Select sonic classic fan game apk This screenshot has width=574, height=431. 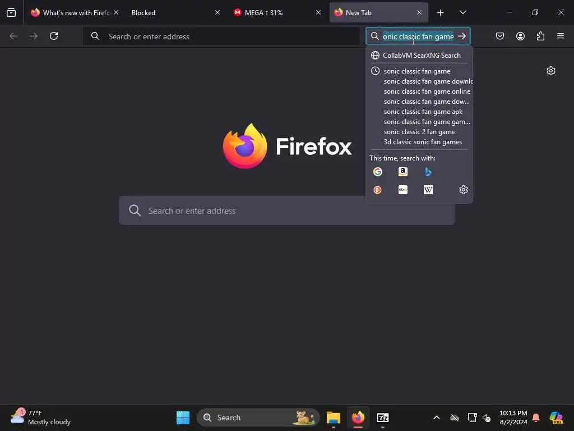point(419,112)
